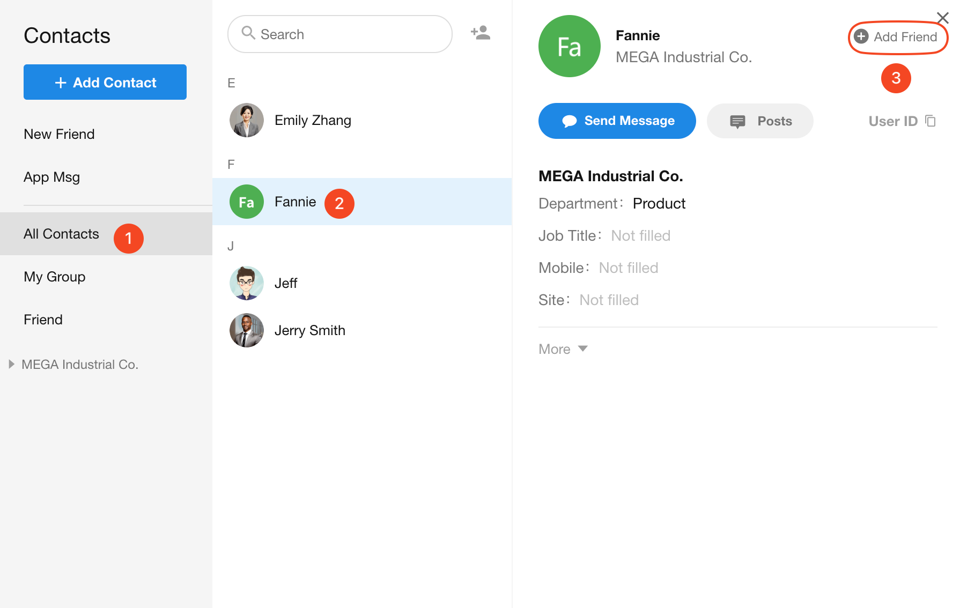The width and height of the screenshot is (960, 608).
Task: Click Fannie's large green profile avatar
Action: point(569,46)
